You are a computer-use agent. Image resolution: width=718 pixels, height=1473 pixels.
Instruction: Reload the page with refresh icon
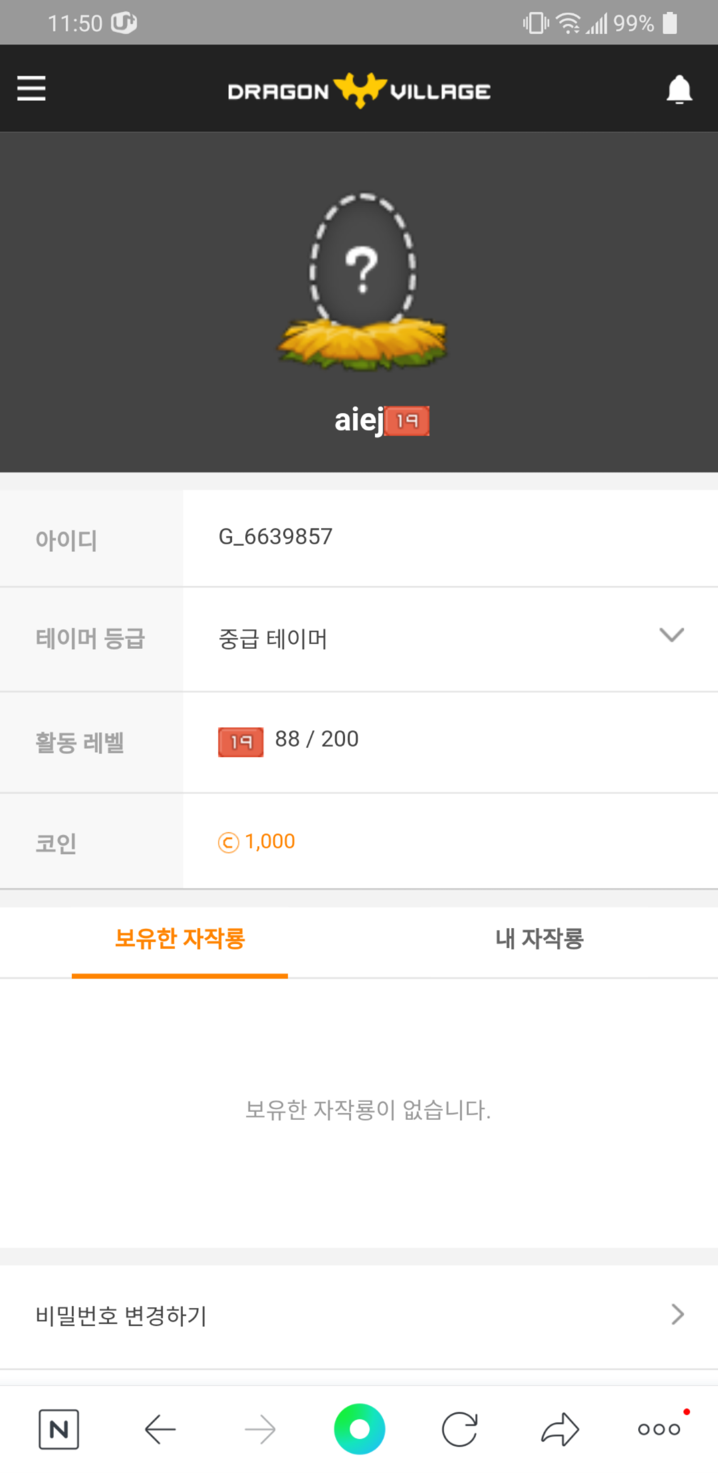[x=459, y=1429]
